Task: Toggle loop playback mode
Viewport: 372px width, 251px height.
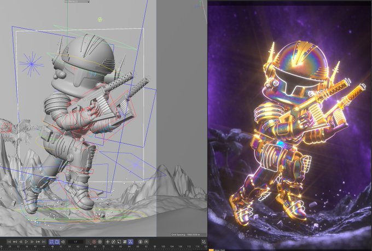Action: 51,242
